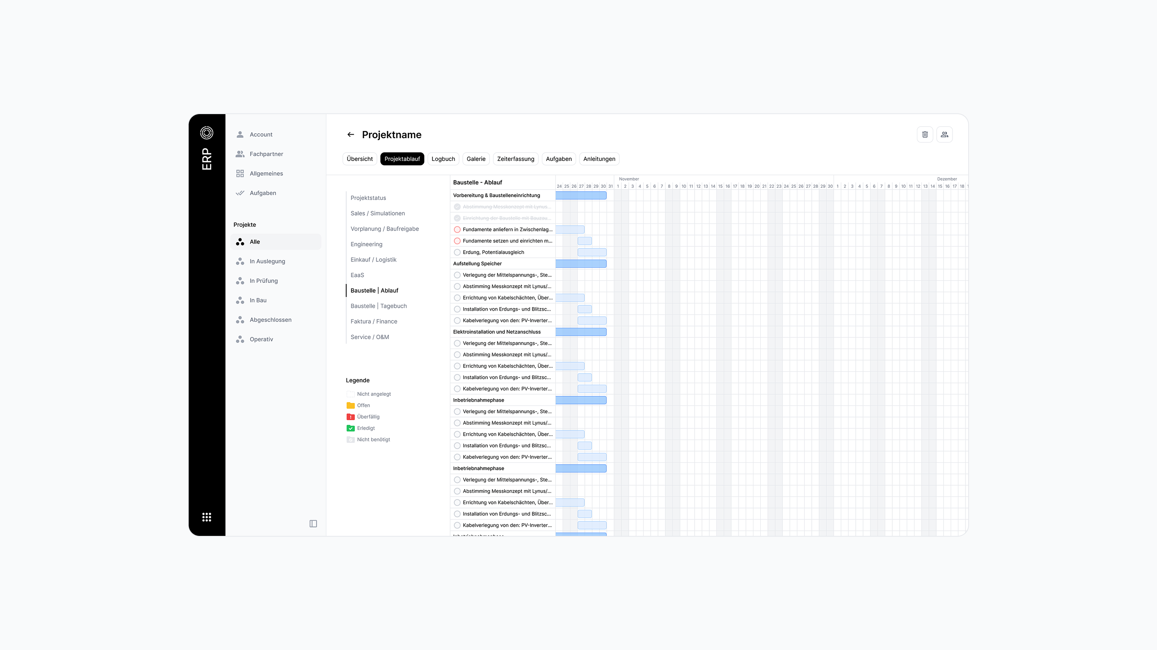Image resolution: width=1157 pixels, height=650 pixels.
Task: Collapse sidebar with the panel icon
Action: click(313, 523)
